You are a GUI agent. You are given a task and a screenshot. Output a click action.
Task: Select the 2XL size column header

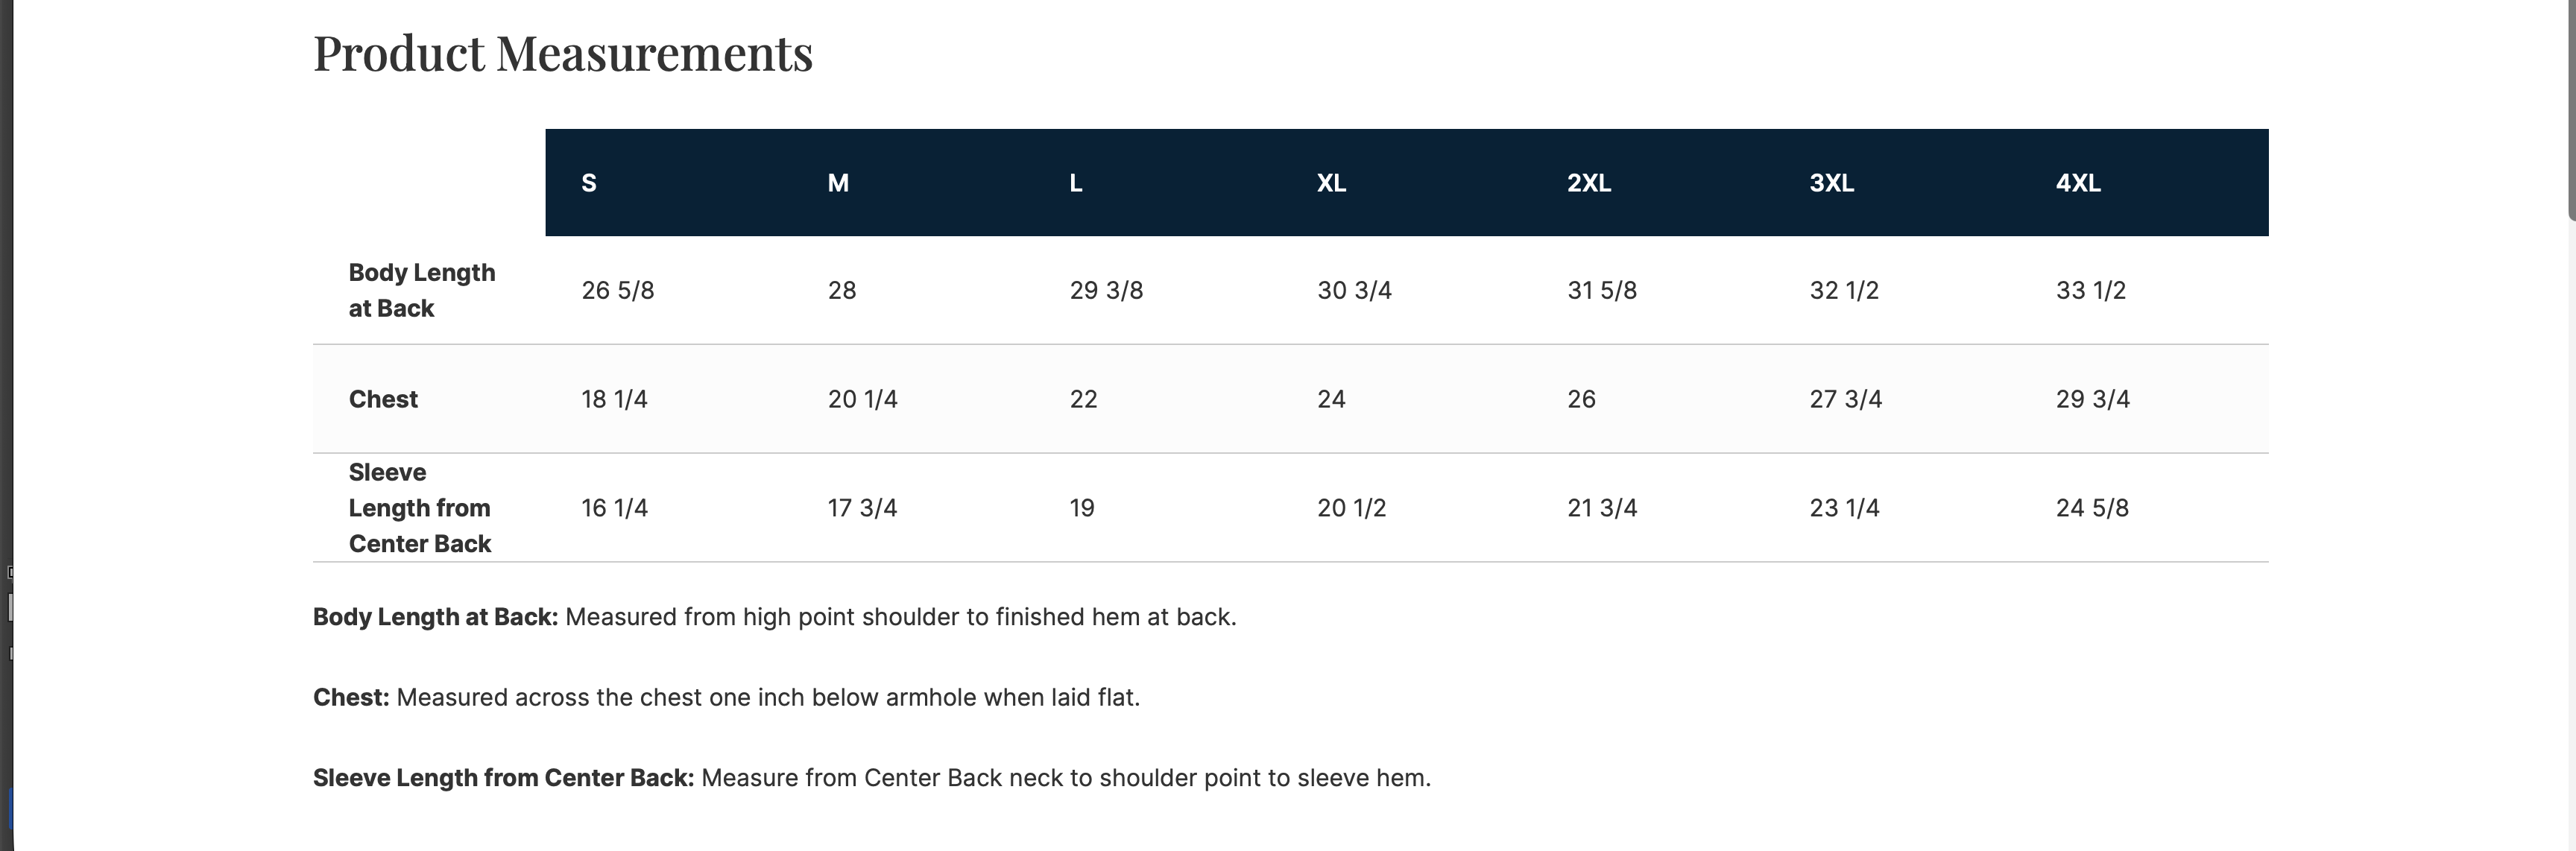tap(1588, 183)
